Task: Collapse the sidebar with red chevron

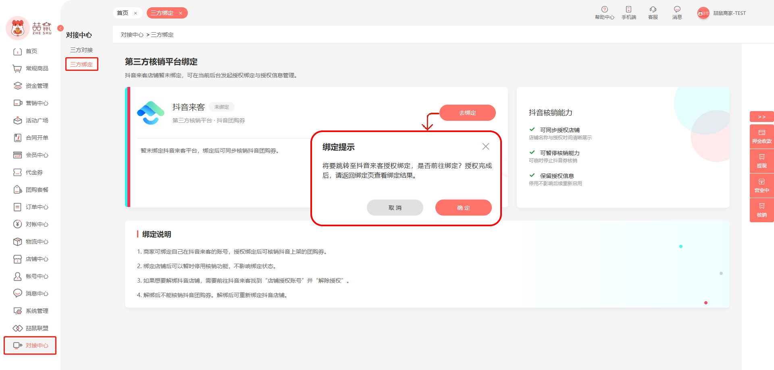Action: [60, 28]
